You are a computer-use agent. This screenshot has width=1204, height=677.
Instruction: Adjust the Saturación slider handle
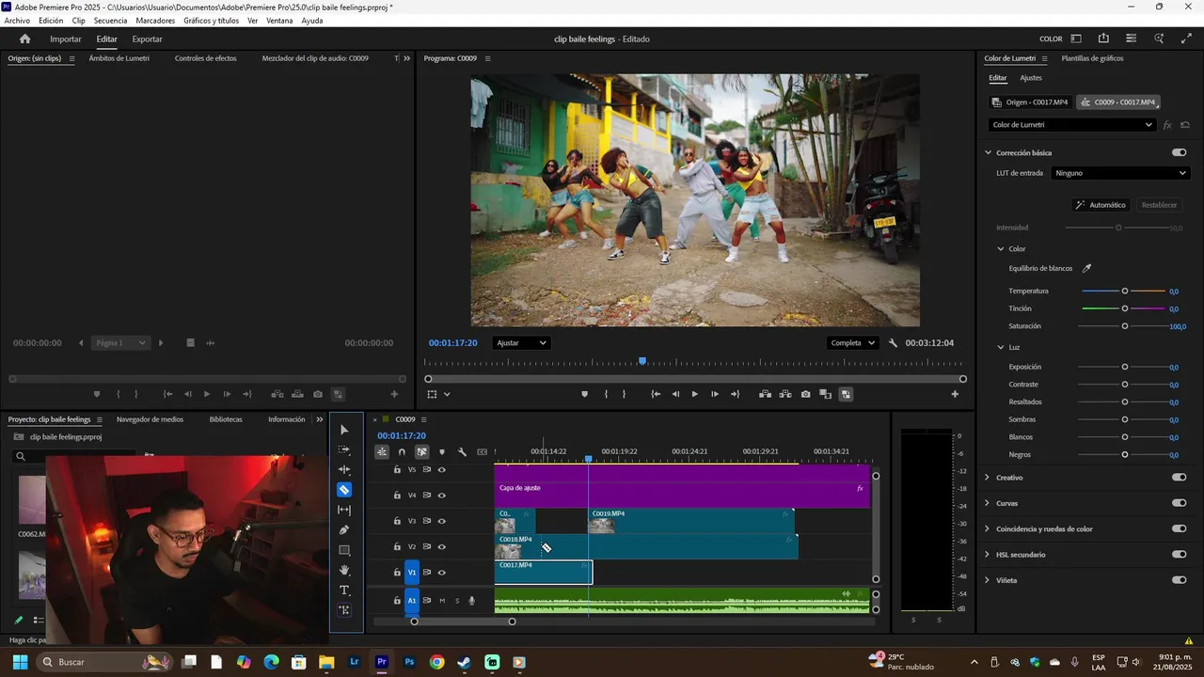point(1124,326)
